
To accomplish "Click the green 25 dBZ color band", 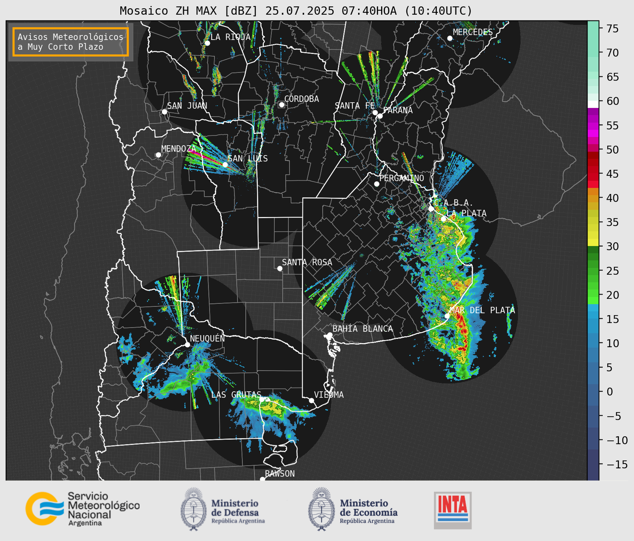I will [x=593, y=271].
